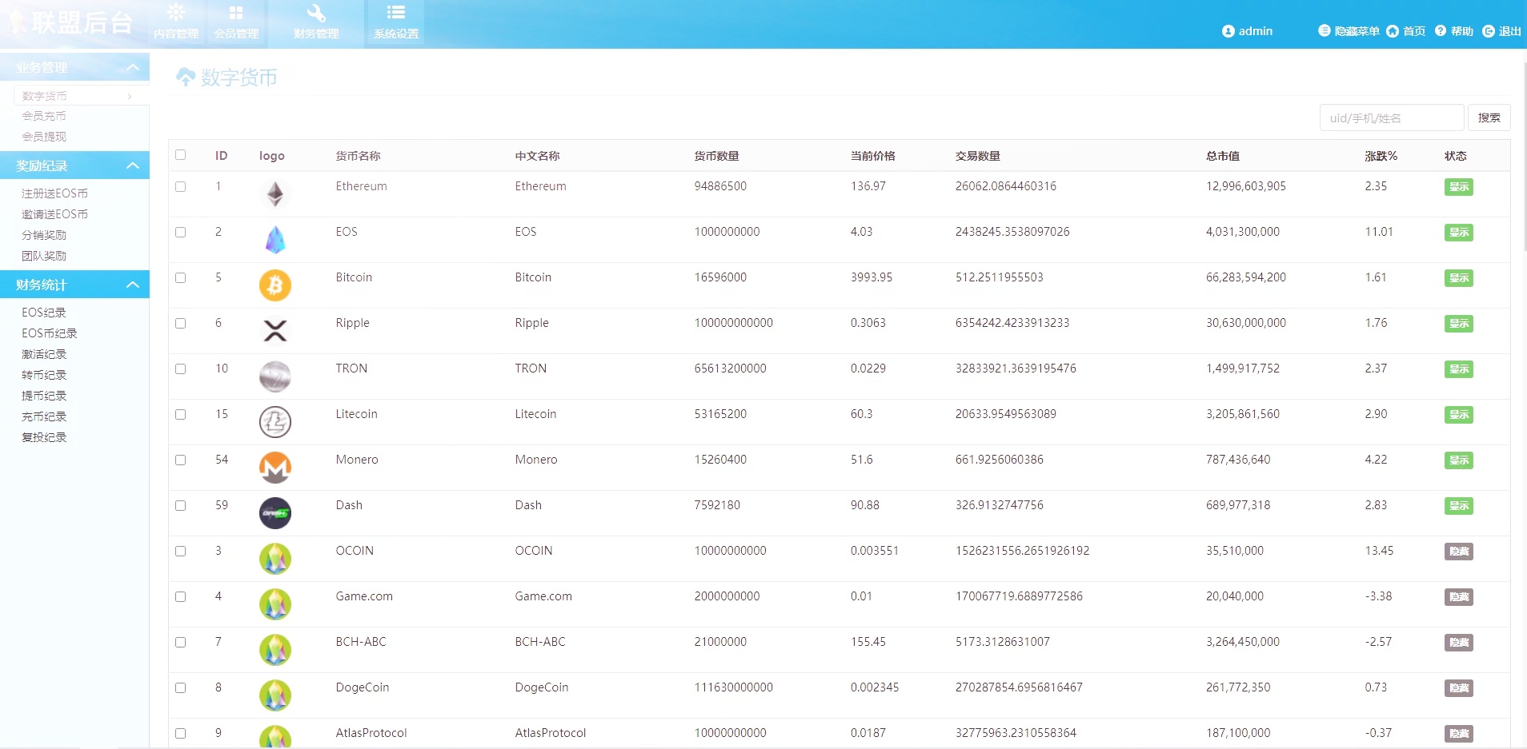
Task: Toggle the select-all checkbox in table header
Action: (180, 155)
